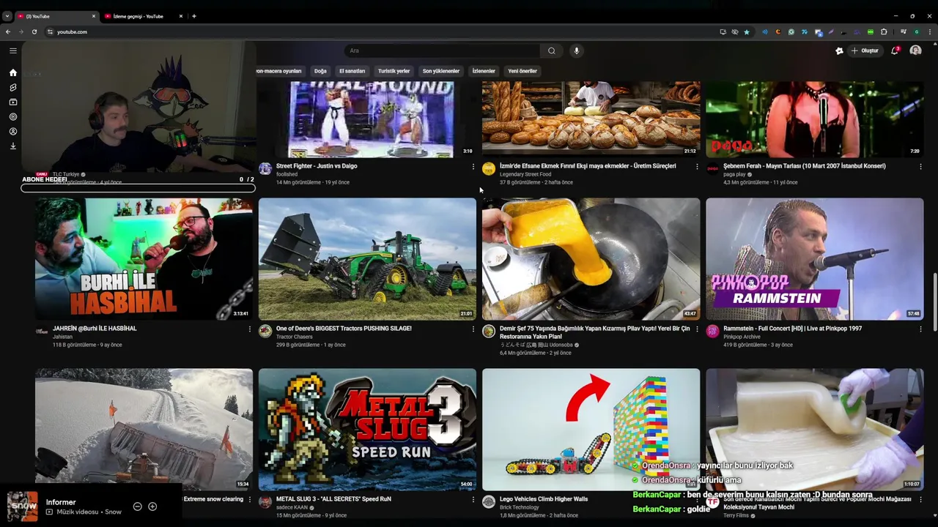Click the YouTube search input field

[442, 51]
